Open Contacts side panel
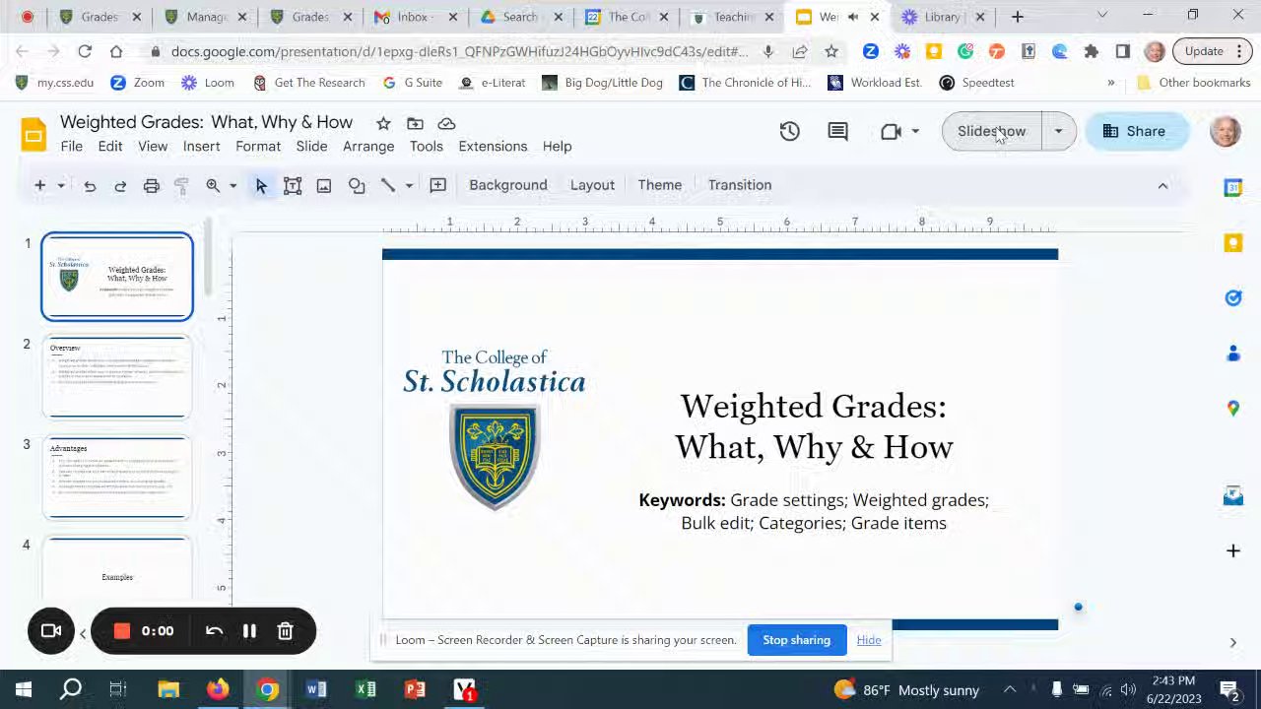The image size is (1261, 709). tap(1233, 354)
